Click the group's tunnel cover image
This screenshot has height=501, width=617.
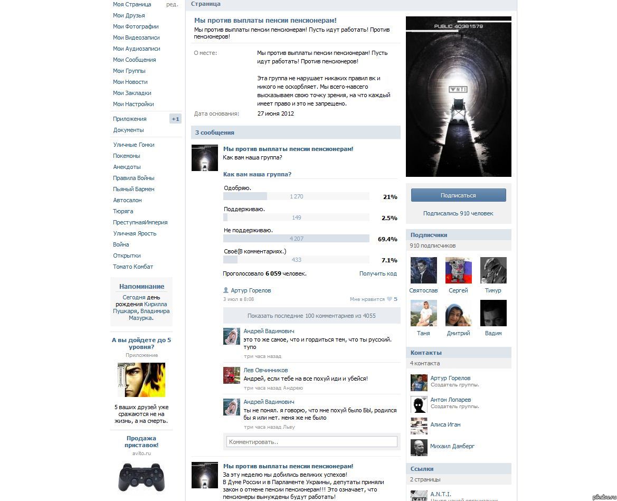pos(458,97)
